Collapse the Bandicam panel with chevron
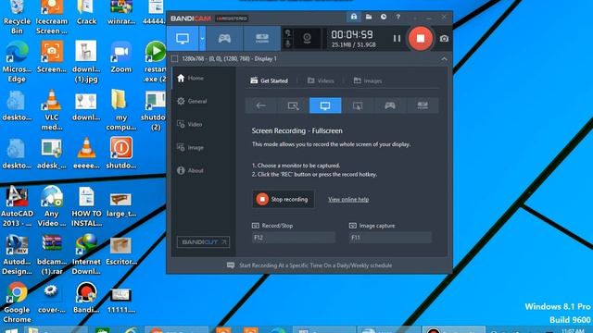This screenshot has height=333, width=593. (x=444, y=59)
